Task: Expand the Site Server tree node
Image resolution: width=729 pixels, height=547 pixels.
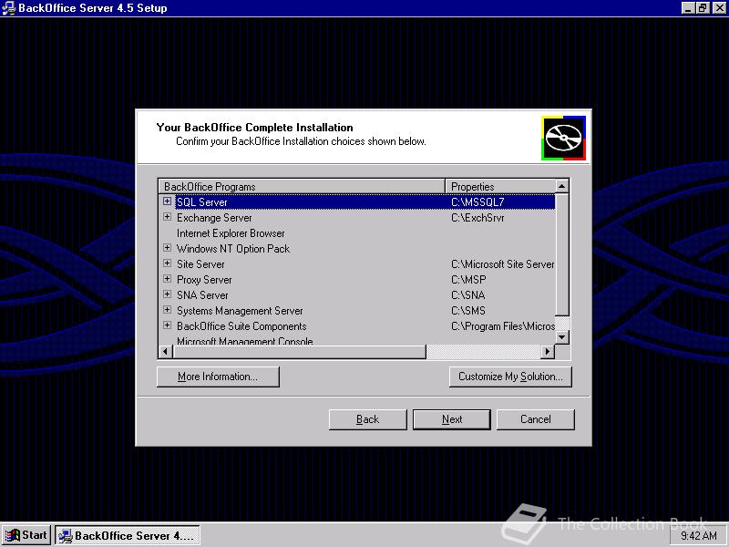Action: [167, 263]
